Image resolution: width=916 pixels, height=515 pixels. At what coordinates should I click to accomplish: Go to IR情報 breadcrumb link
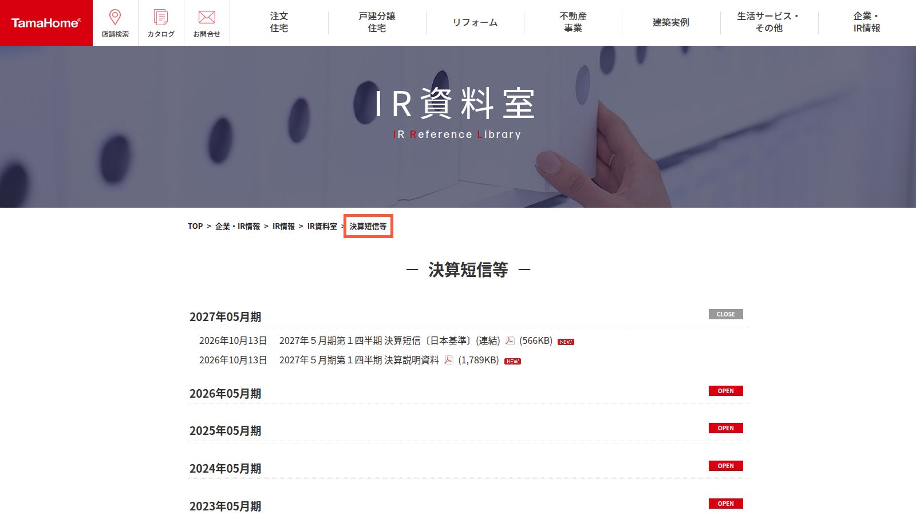(283, 227)
